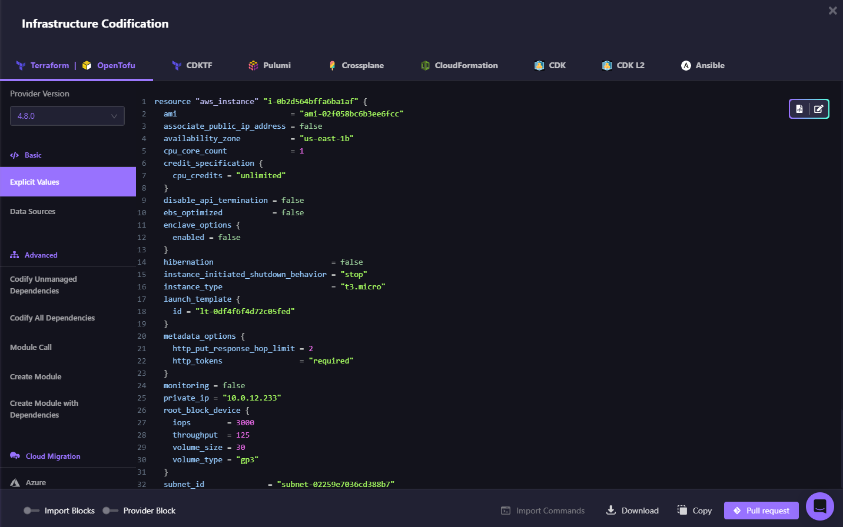Viewport: 843px width, 527px height.
Task: Click the availability_zone value "us-east-1b"
Action: 327,138
